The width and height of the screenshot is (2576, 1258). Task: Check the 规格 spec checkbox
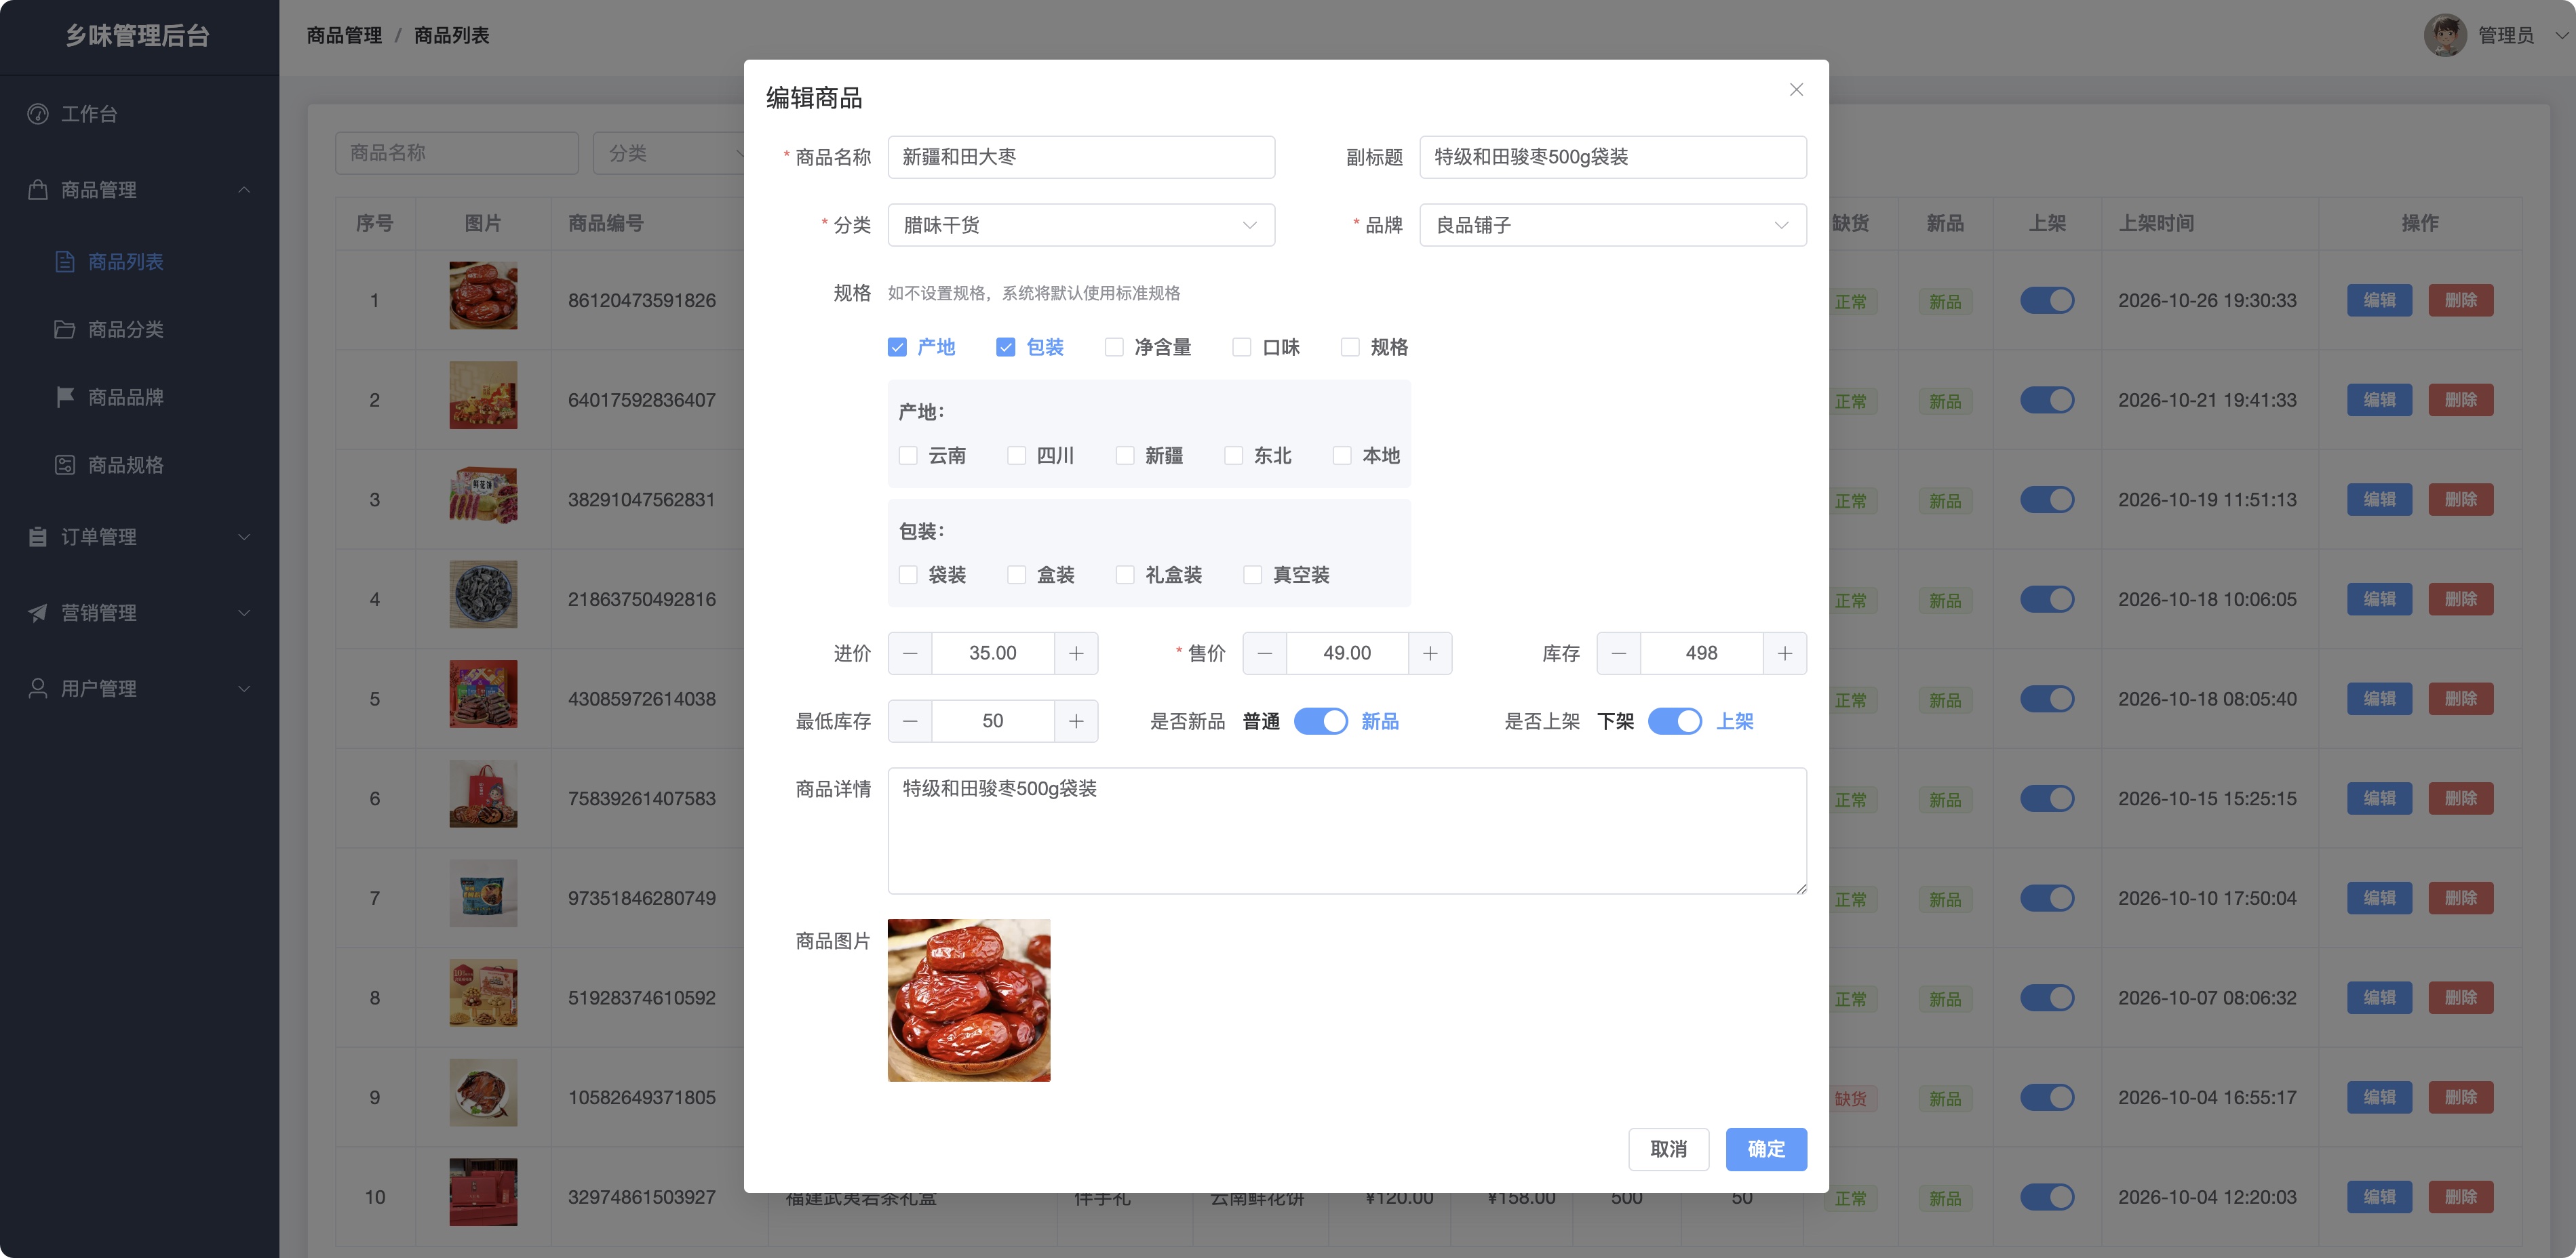coord(1350,348)
